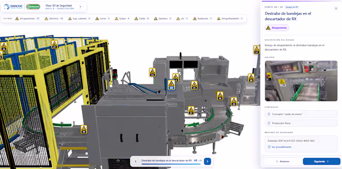Click the Atrapamiento risk tag in the panel
The height and width of the screenshot is (169, 342).
[x=277, y=28]
